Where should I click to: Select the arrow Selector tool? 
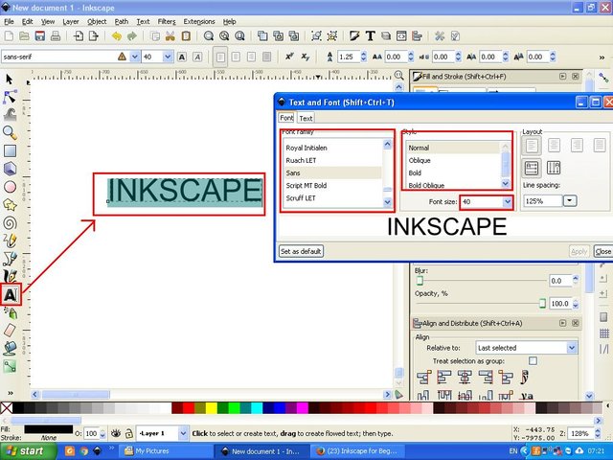coord(9,79)
